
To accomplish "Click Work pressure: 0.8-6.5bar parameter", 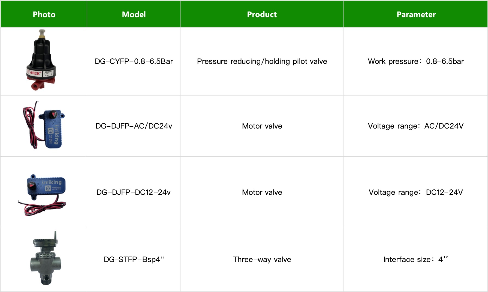I will (x=416, y=61).
